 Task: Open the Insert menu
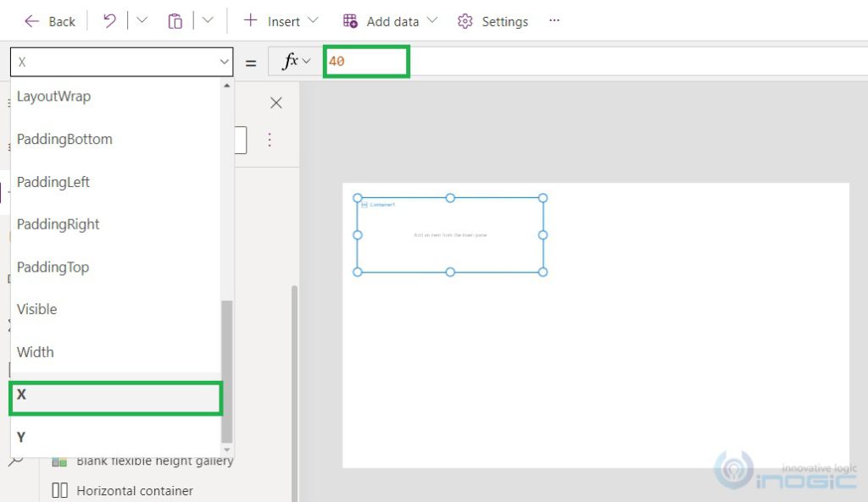281,21
